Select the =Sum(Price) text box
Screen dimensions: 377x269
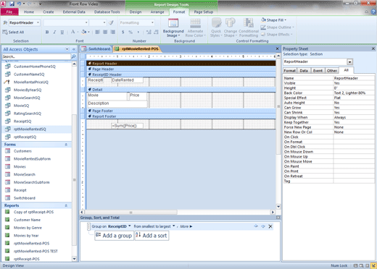127,126
